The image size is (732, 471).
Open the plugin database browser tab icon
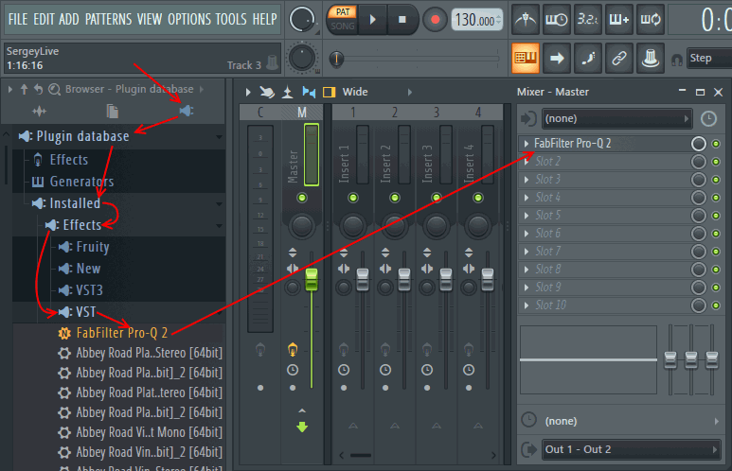point(187,112)
